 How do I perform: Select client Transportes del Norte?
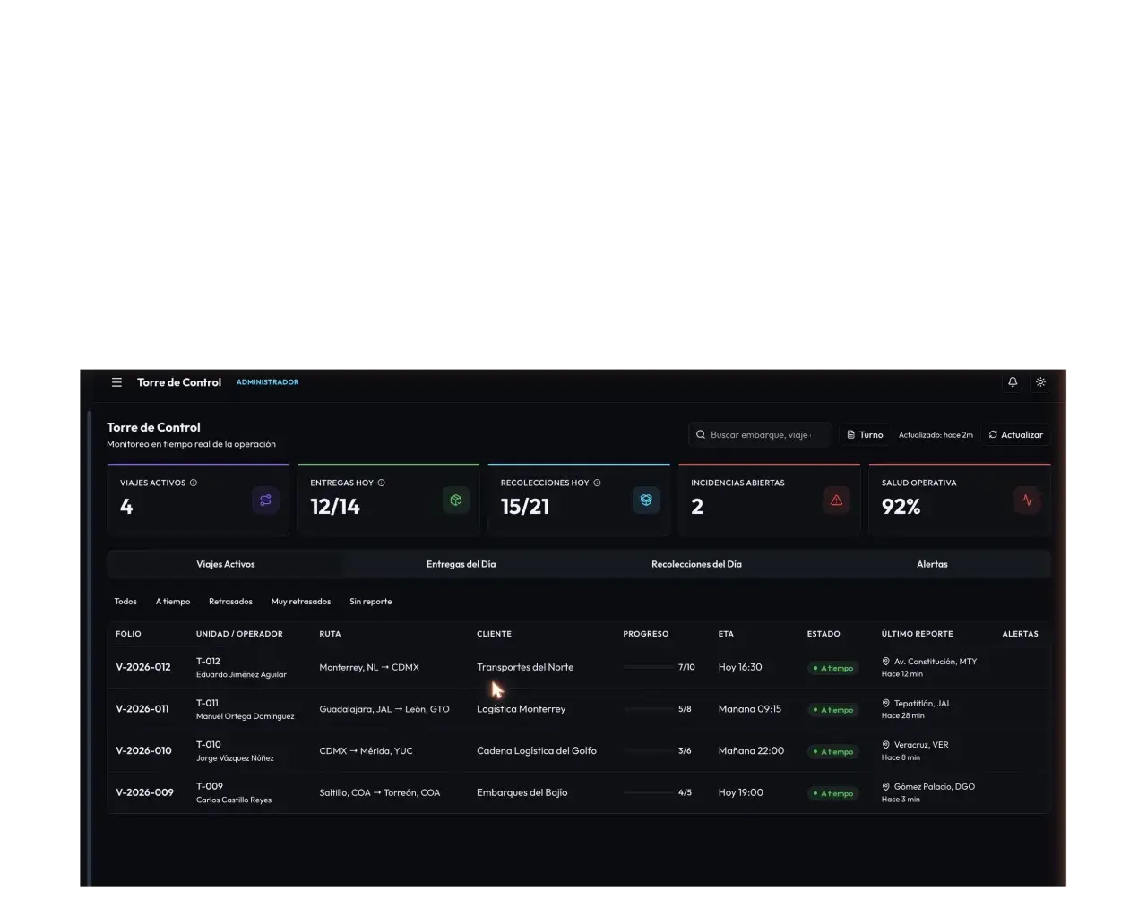[x=525, y=667]
